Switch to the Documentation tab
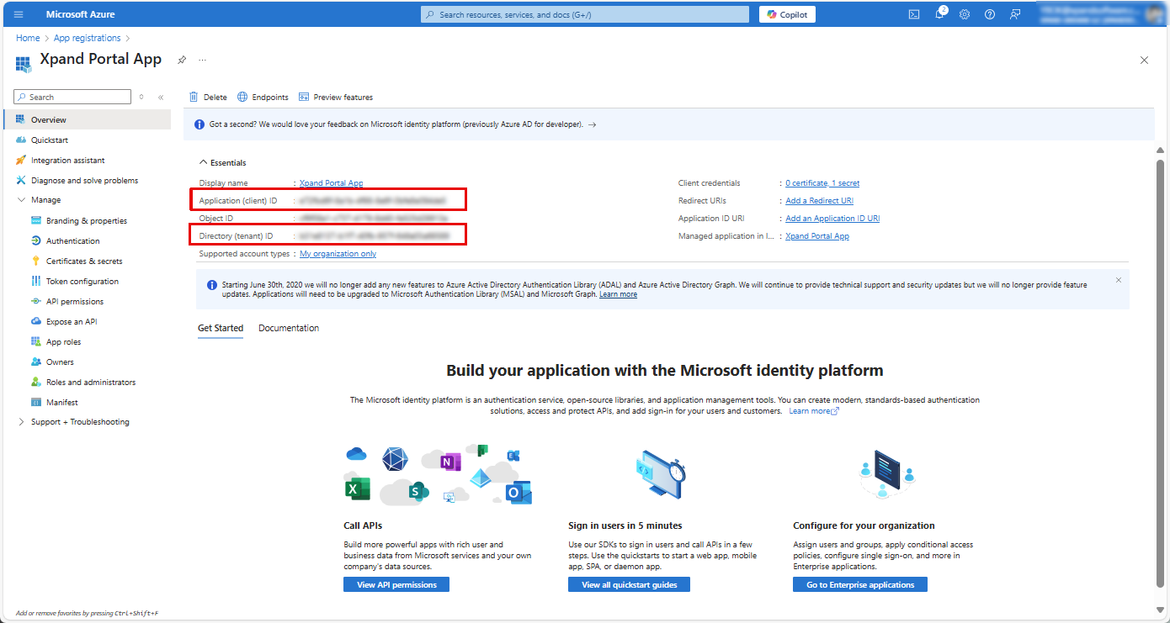This screenshot has width=1170, height=623. click(289, 328)
